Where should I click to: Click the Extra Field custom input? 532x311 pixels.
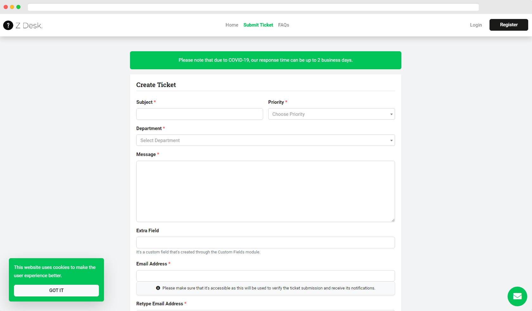pyautogui.click(x=265, y=242)
